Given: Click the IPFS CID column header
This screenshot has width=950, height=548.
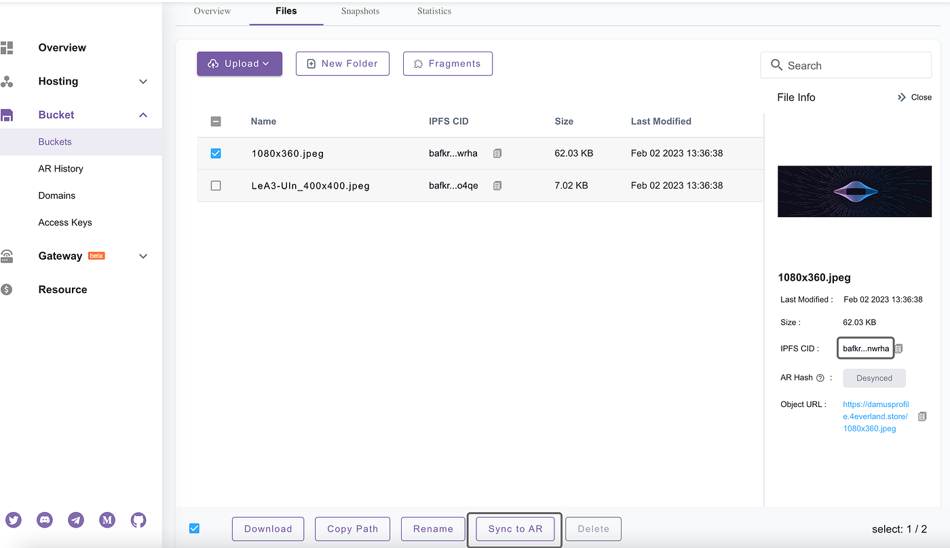Looking at the screenshot, I should click(449, 121).
